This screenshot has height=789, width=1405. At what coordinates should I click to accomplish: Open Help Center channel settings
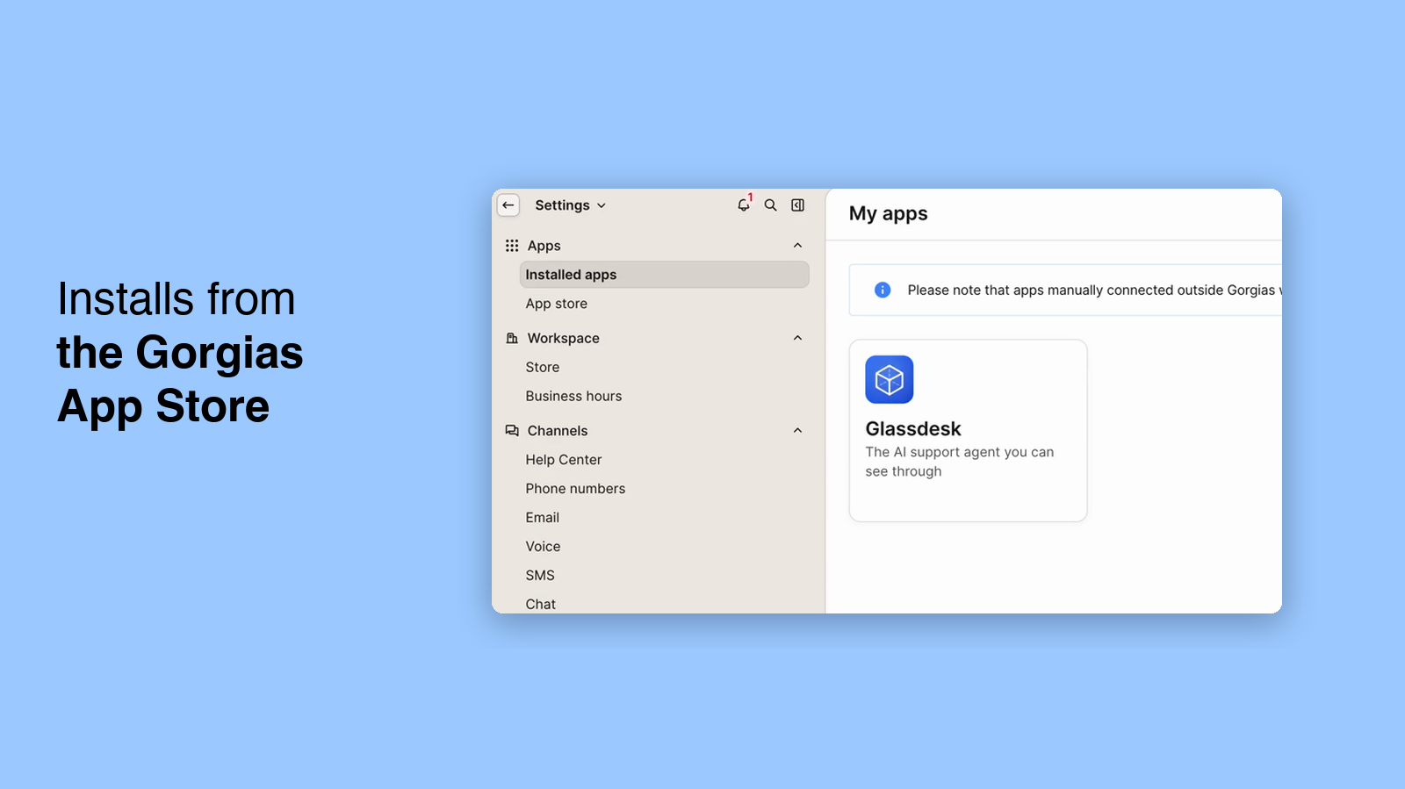(x=564, y=460)
